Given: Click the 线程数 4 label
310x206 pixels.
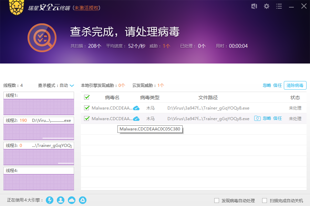Looking at the screenshot, I should (13, 85).
